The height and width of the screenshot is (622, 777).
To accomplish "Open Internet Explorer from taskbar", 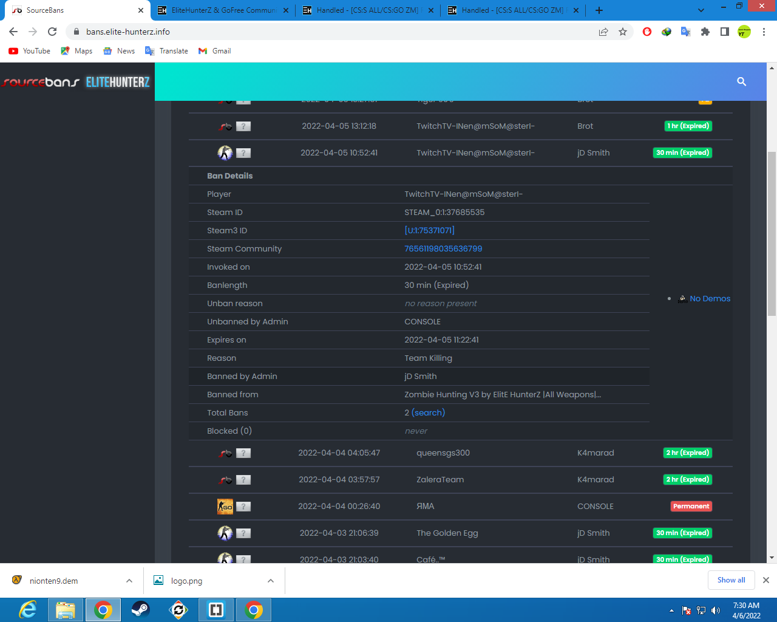I will [x=28, y=610].
